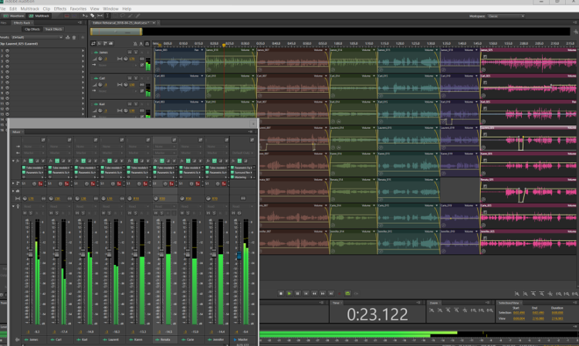The height and width of the screenshot is (346, 579).
Task: Switch to Waveform editor view
Action: coord(14,16)
